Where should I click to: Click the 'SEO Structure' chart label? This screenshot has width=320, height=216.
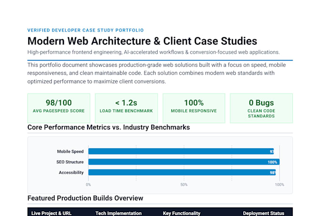(70, 162)
